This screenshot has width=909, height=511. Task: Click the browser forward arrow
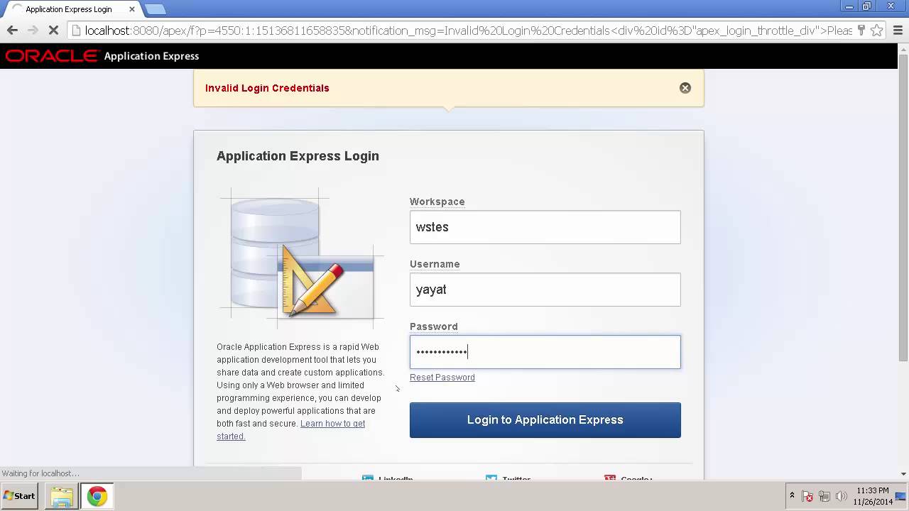33,31
